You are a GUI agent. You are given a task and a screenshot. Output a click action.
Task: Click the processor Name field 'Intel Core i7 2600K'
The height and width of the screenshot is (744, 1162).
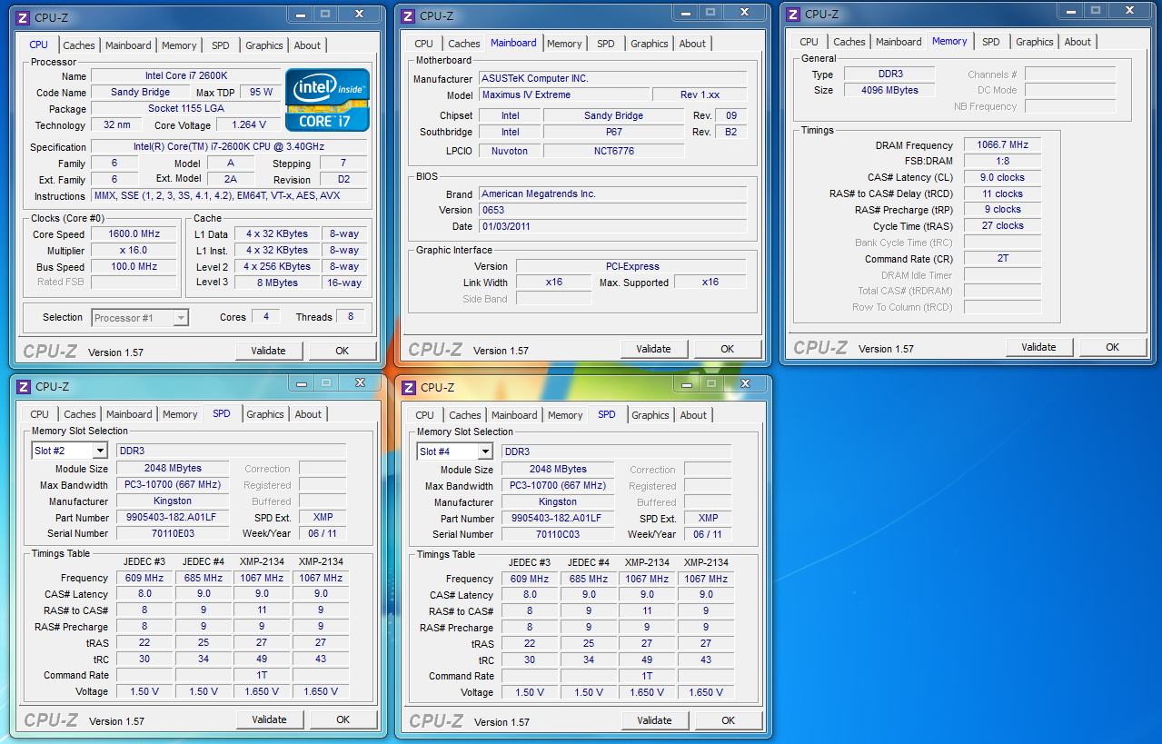(x=186, y=76)
